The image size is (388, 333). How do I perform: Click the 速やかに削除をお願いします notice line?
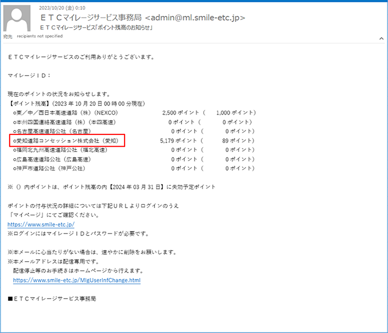[x=92, y=252]
